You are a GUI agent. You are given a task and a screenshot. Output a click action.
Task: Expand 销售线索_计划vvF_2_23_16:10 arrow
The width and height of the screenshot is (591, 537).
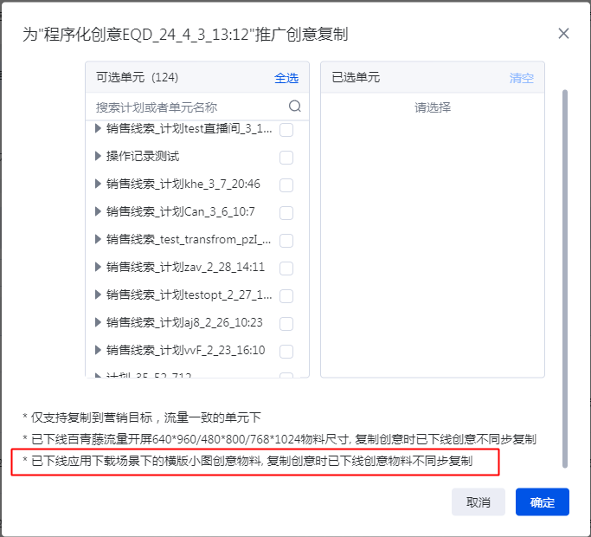pos(98,350)
